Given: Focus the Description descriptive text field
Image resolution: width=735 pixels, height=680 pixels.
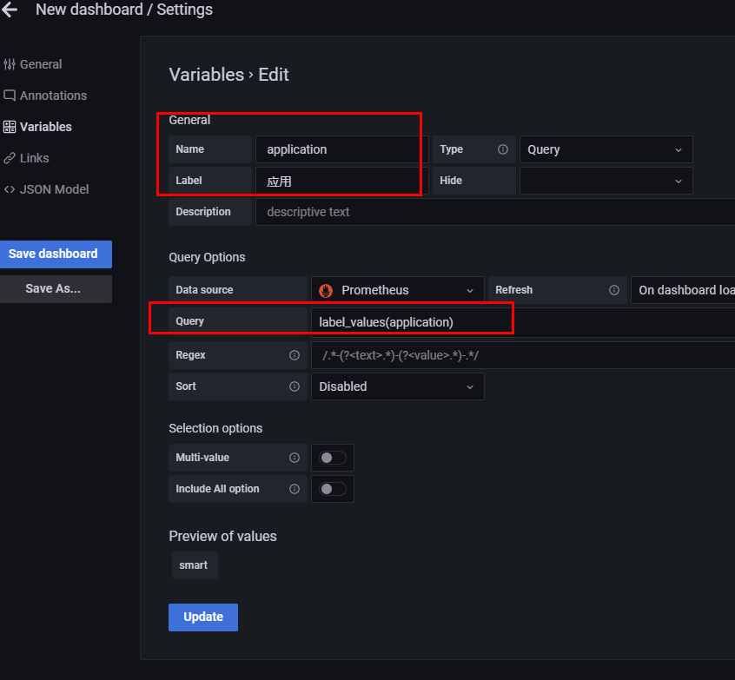Looking at the screenshot, I should [495, 212].
